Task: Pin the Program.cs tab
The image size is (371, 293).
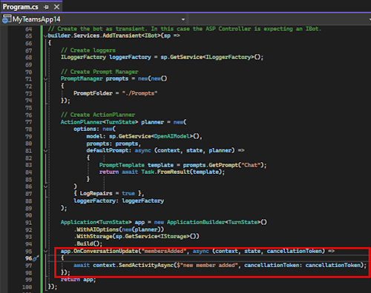Action: click(46, 7)
